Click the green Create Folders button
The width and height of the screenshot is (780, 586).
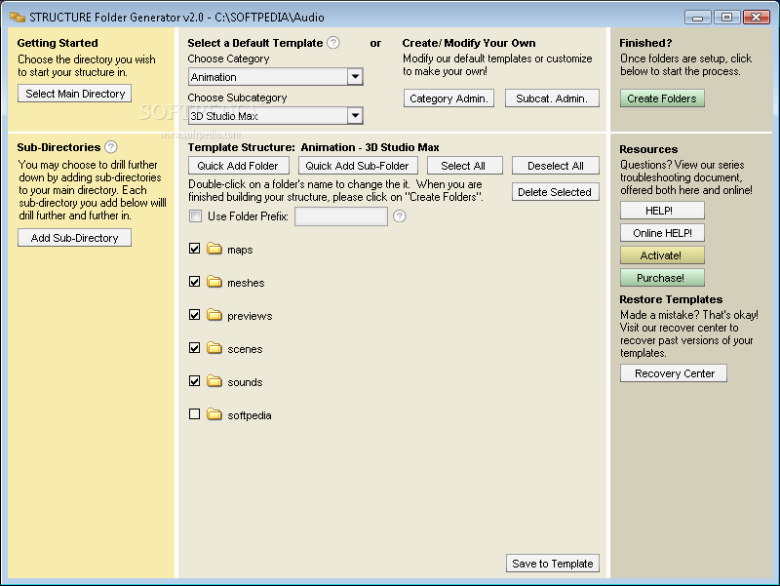(x=662, y=98)
